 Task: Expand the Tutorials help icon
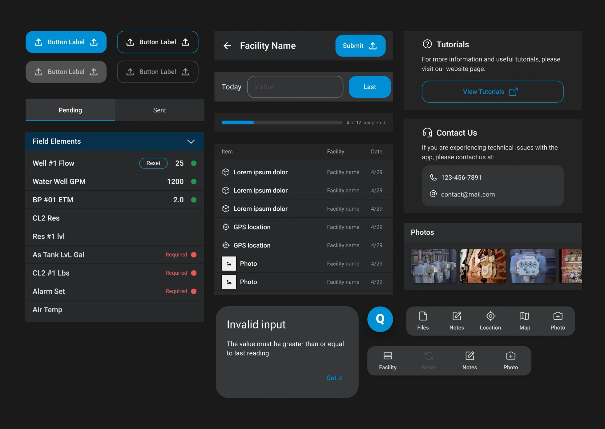coord(427,44)
